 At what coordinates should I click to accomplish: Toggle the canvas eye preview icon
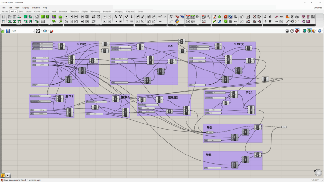45,31
